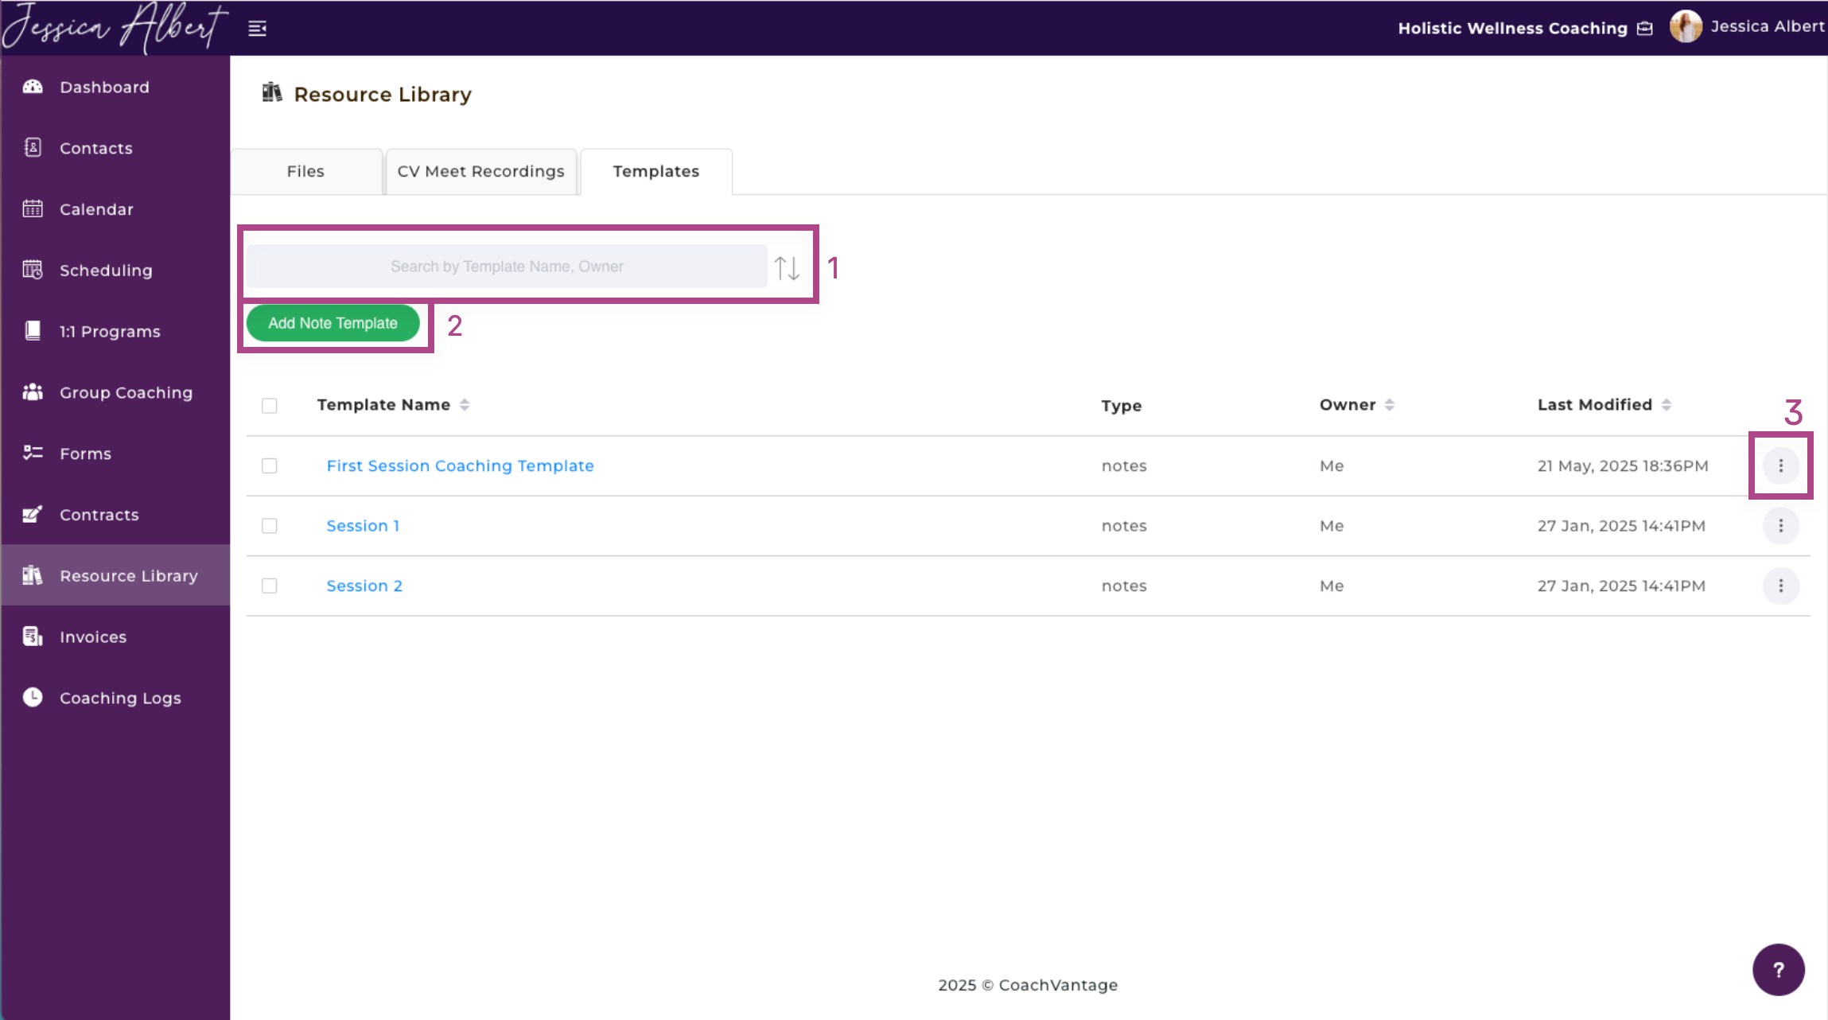The image size is (1828, 1020).
Task: Click '21 May, 2025 18:36PM' date cell
Action: pos(1623,465)
